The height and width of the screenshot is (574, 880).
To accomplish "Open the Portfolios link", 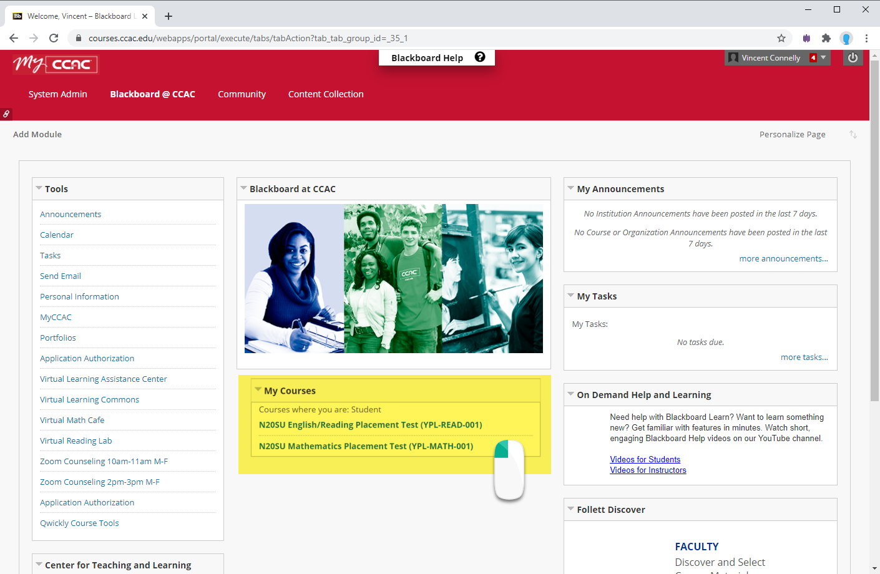I will click(58, 338).
